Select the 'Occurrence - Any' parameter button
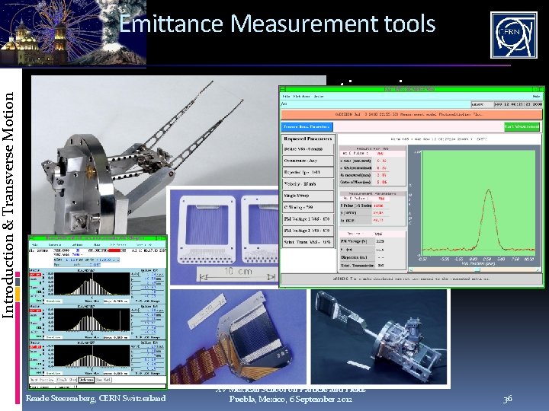549x411 pixels. click(x=308, y=161)
